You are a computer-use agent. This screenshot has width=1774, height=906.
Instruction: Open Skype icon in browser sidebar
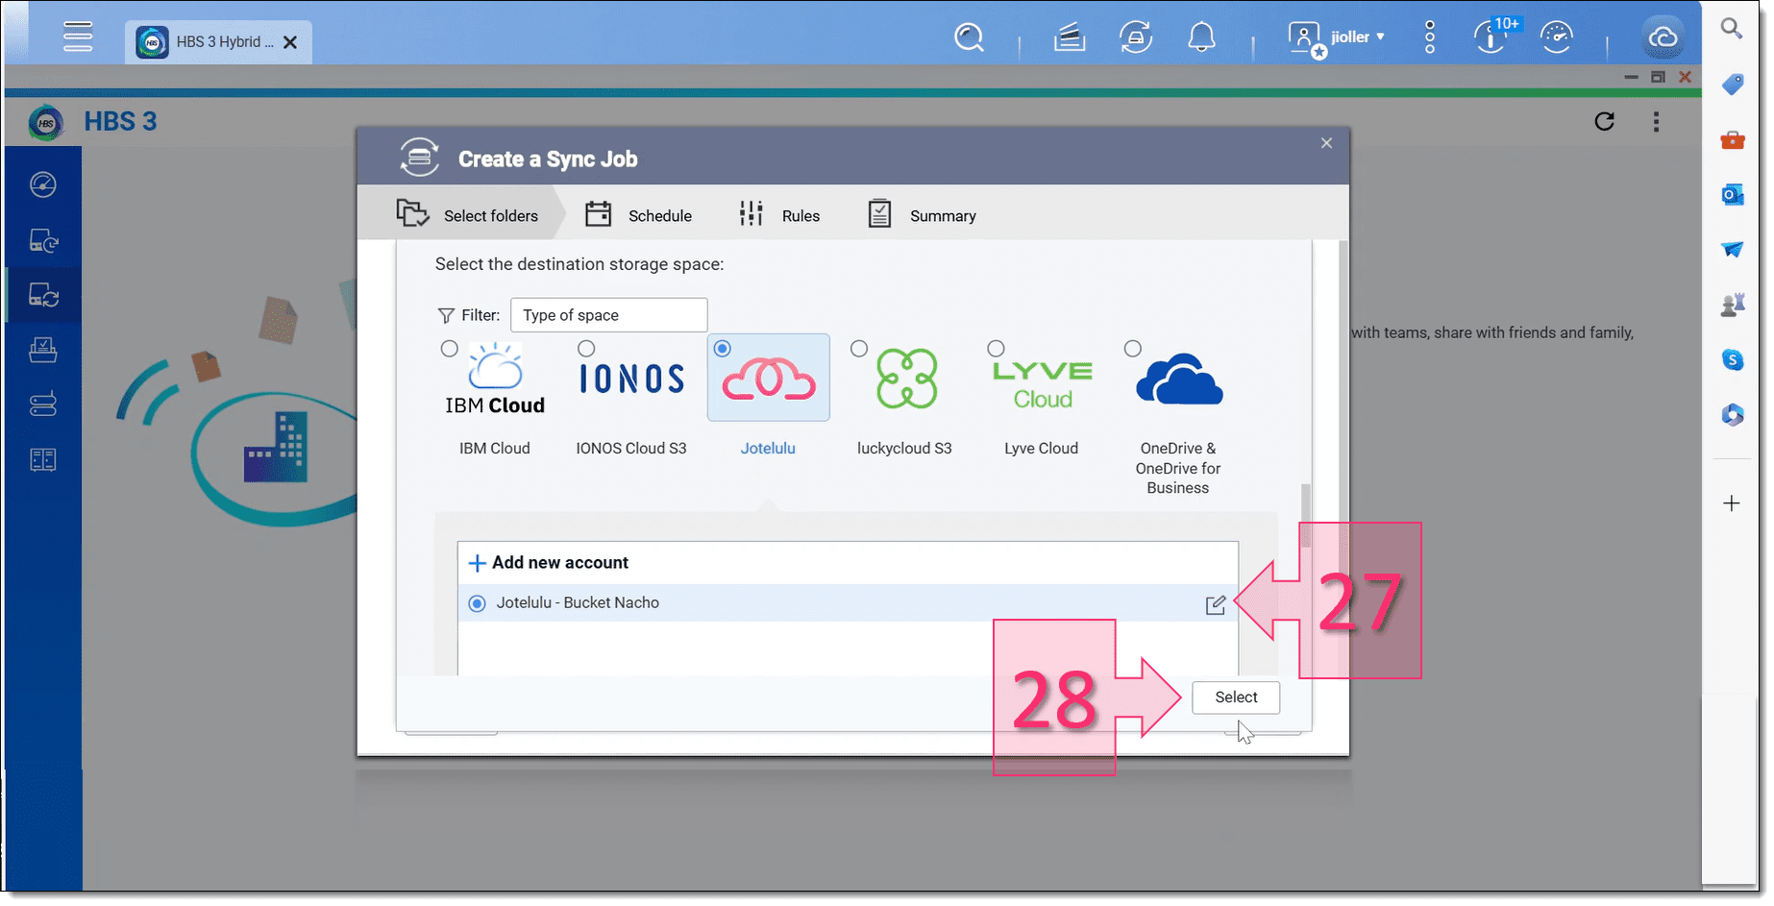pyautogui.click(x=1732, y=360)
